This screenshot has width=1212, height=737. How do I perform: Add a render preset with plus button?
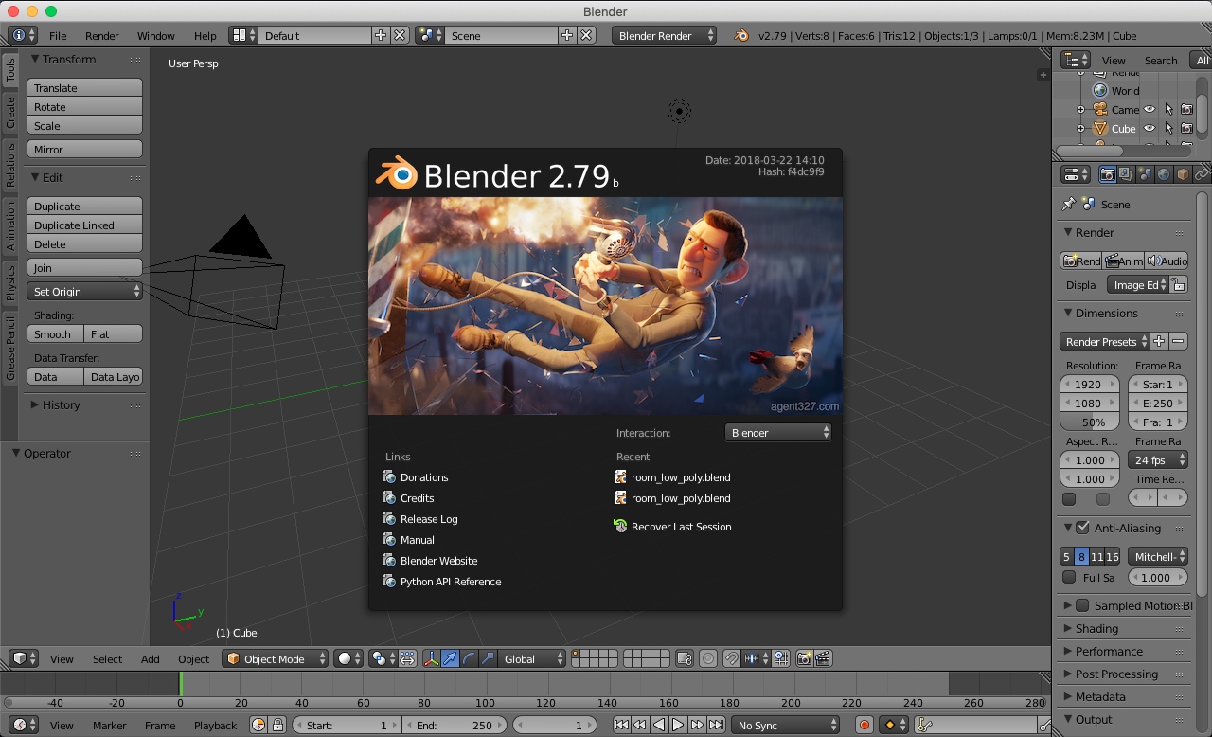pyautogui.click(x=1159, y=341)
